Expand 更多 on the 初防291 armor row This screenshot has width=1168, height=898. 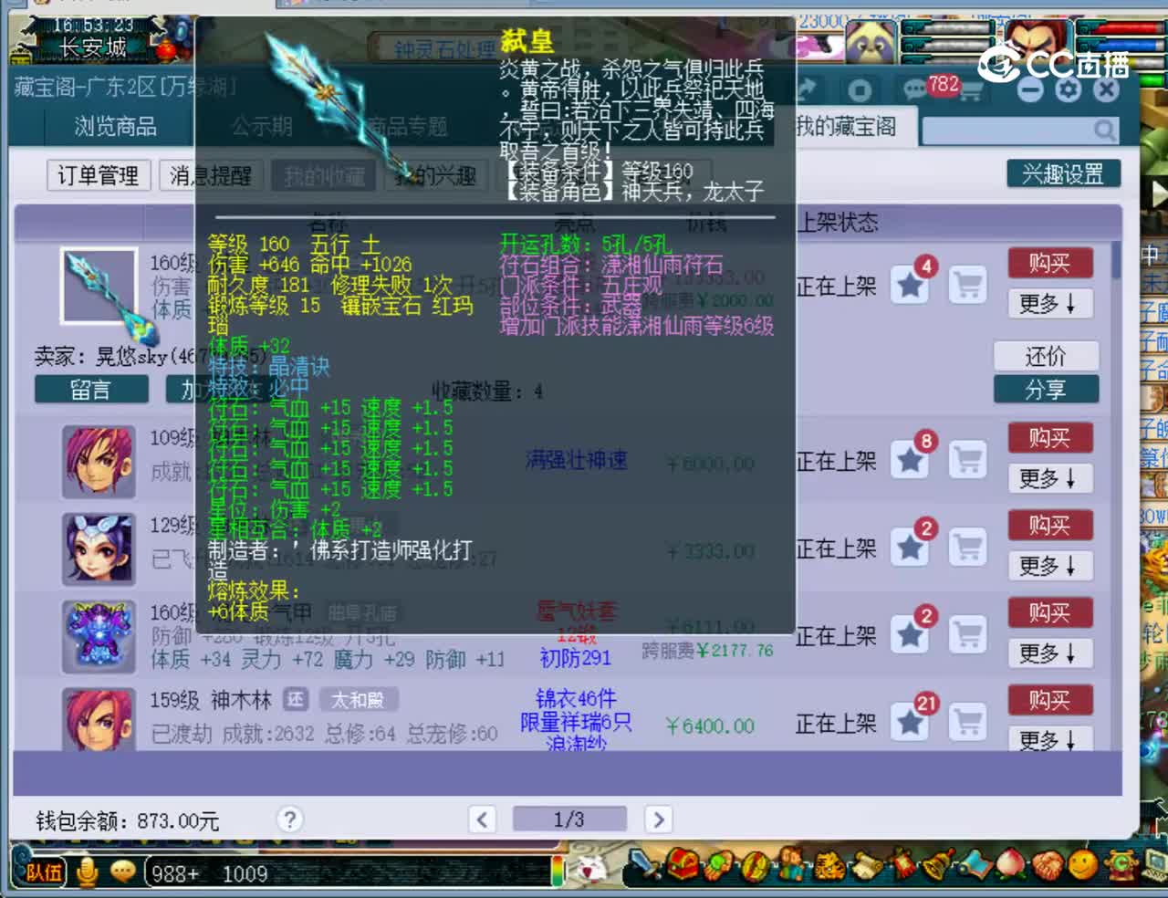click(x=1049, y=653)
